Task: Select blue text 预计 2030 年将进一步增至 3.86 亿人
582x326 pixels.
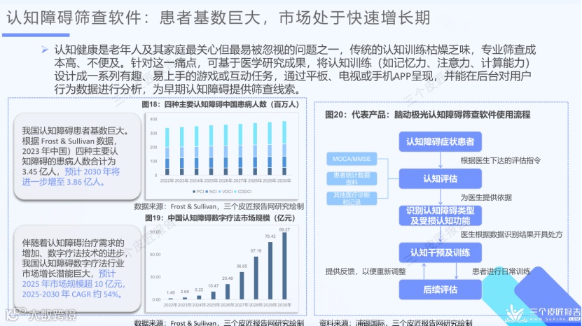Action: click(x=71, y=176)
